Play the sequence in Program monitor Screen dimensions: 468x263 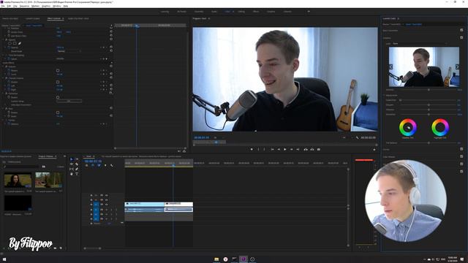tap(284, 149)
